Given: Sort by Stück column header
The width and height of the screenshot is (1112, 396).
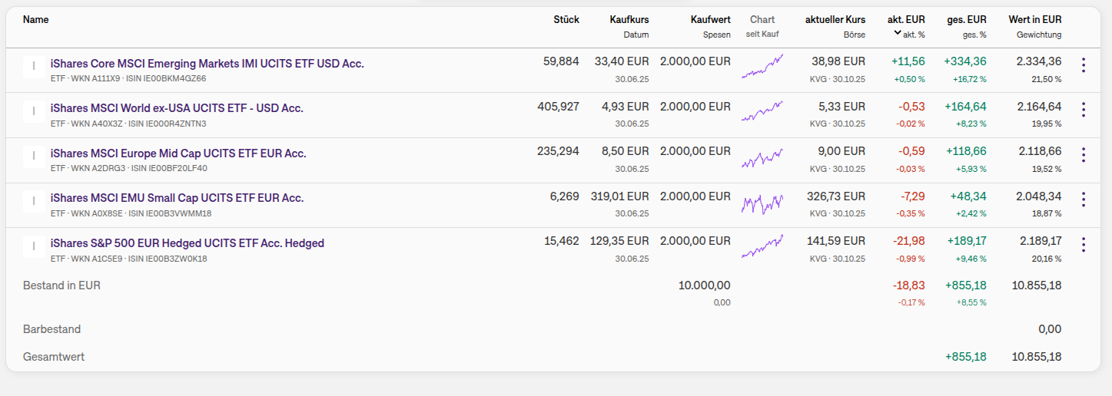Looking at the screenshot, I should (566, 20).
